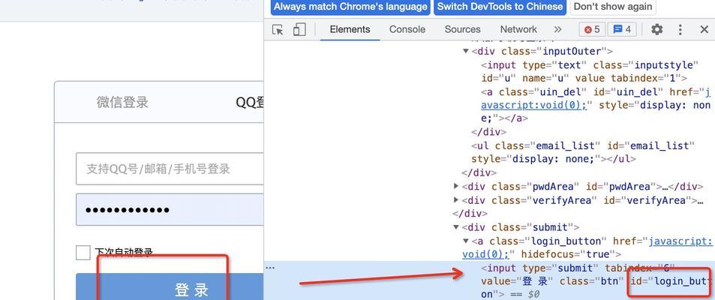Reveal more DevTools tabs chevron

point(557,30)
